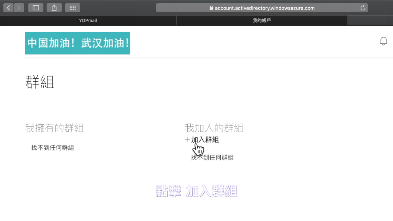Click 找不到任何群組 under 我加入的群組
Image resolution: width=393 pixels, height=221 pixels.
(212, 158)
